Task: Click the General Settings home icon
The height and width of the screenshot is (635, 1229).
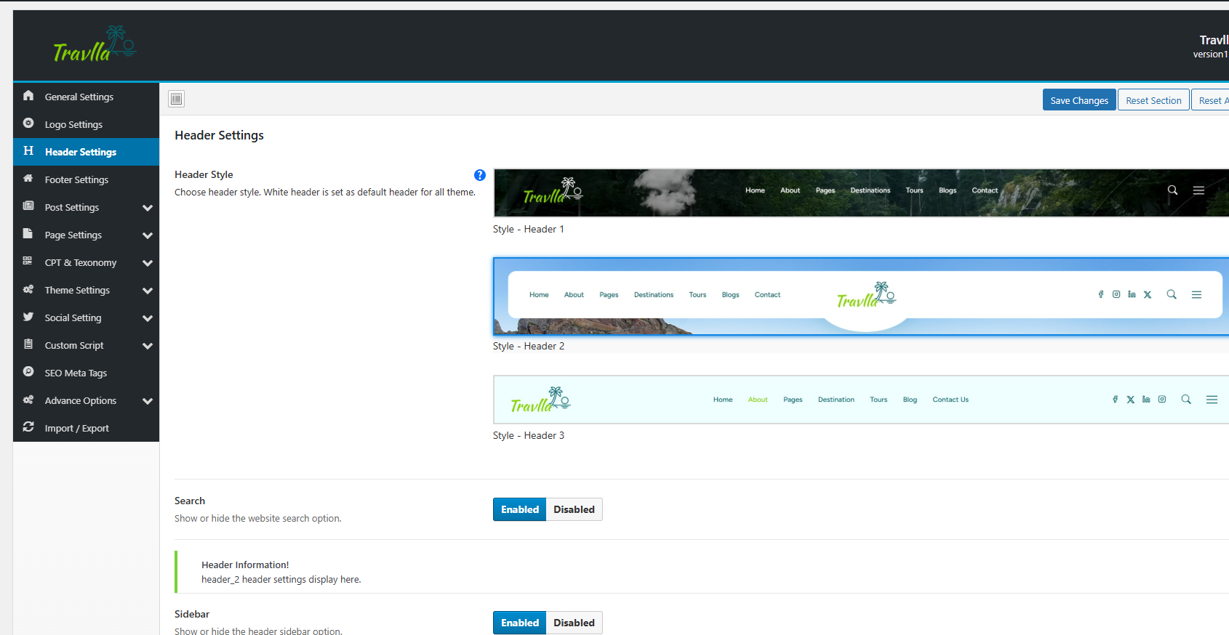Action: [28, 96]
